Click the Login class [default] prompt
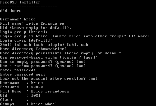This screenshot has width=156, height=106. click(26, 40)
